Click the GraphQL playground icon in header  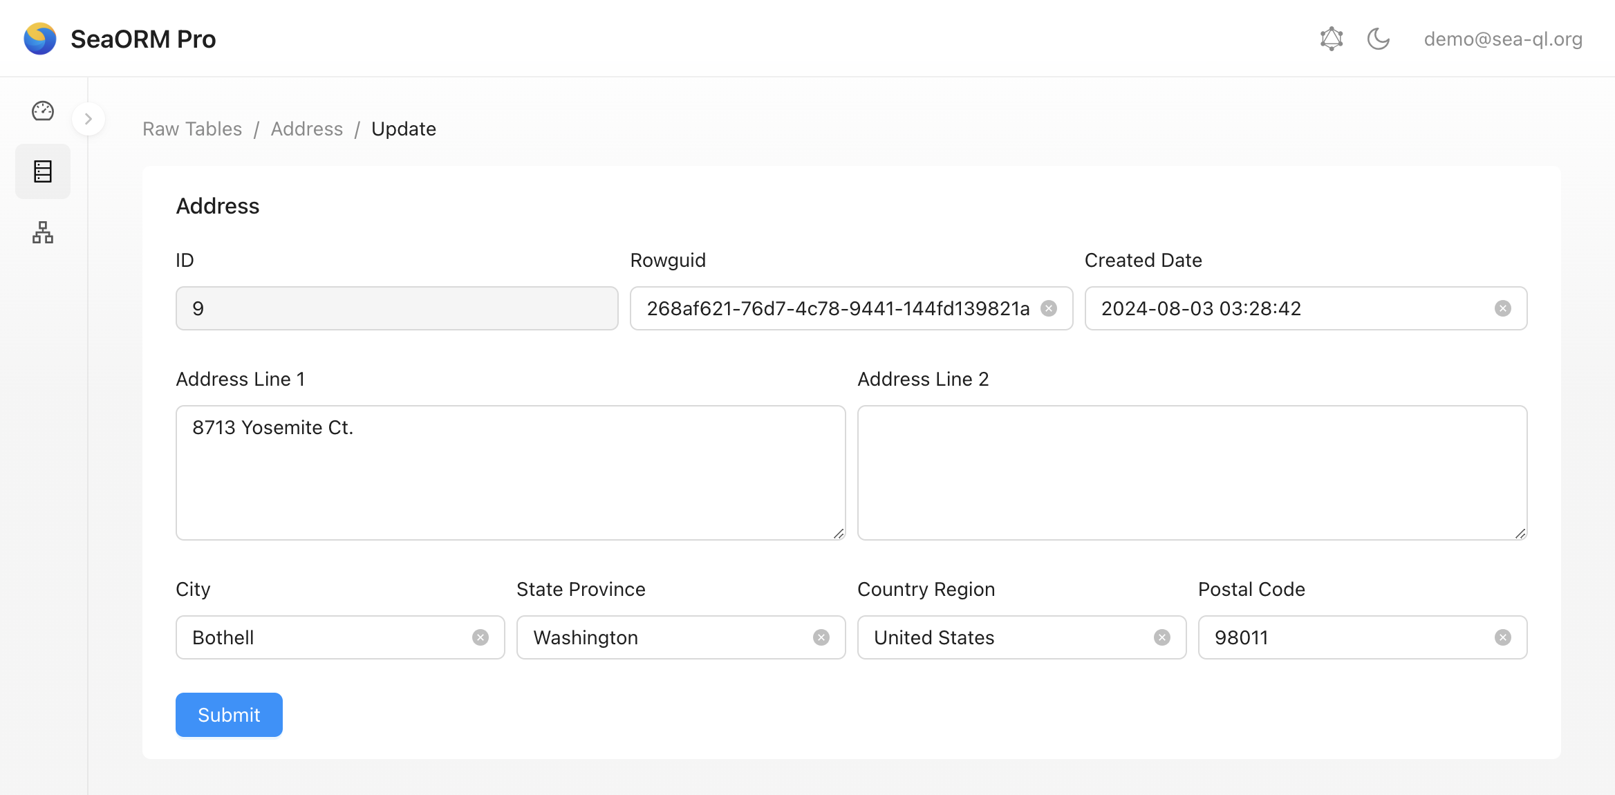[x=1331, y=39]
